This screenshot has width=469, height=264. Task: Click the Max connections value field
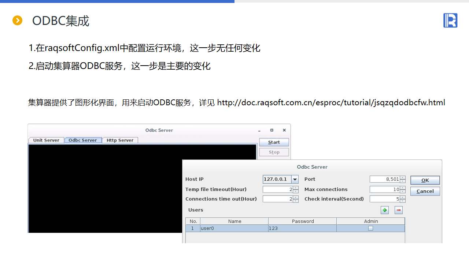click(385, 190)
